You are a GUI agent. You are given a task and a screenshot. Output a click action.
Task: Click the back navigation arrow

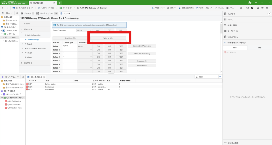point(3,8)
